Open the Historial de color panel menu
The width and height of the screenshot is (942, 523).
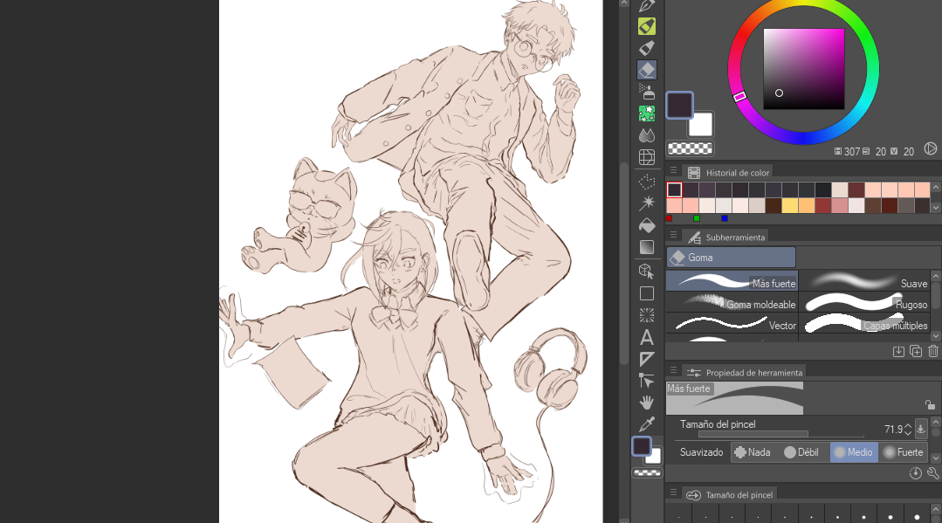(673, 172)
